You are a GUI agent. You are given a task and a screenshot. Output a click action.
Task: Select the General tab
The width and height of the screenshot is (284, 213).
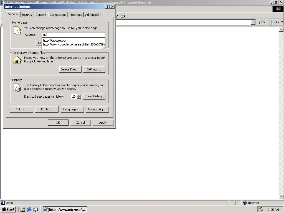click(13, 14)
